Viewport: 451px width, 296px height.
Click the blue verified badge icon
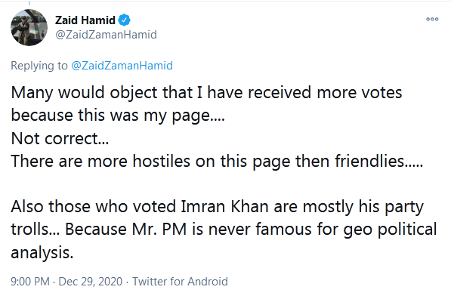click(124, 20)
